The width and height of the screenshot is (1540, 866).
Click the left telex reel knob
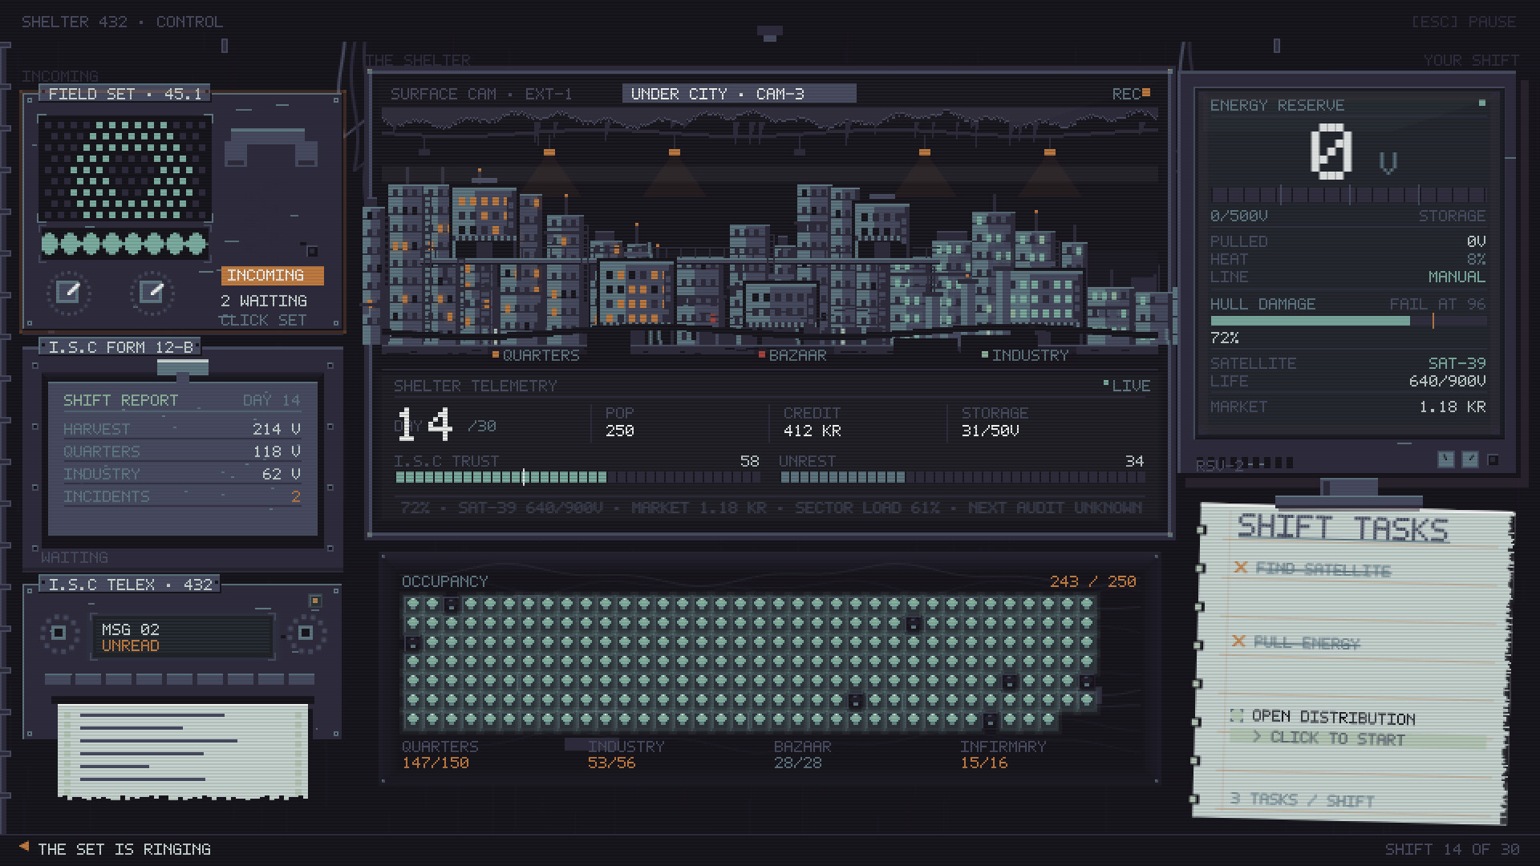point(58,633)
